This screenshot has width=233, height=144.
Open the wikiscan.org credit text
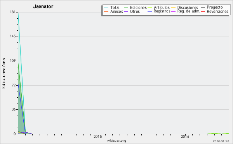(x=116, y=140)
